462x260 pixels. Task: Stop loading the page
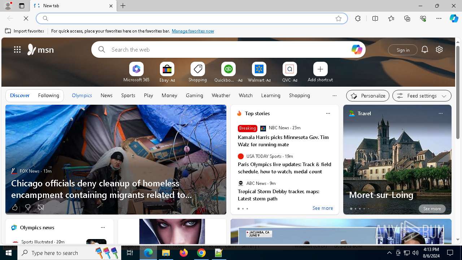[x=26, y=18]
